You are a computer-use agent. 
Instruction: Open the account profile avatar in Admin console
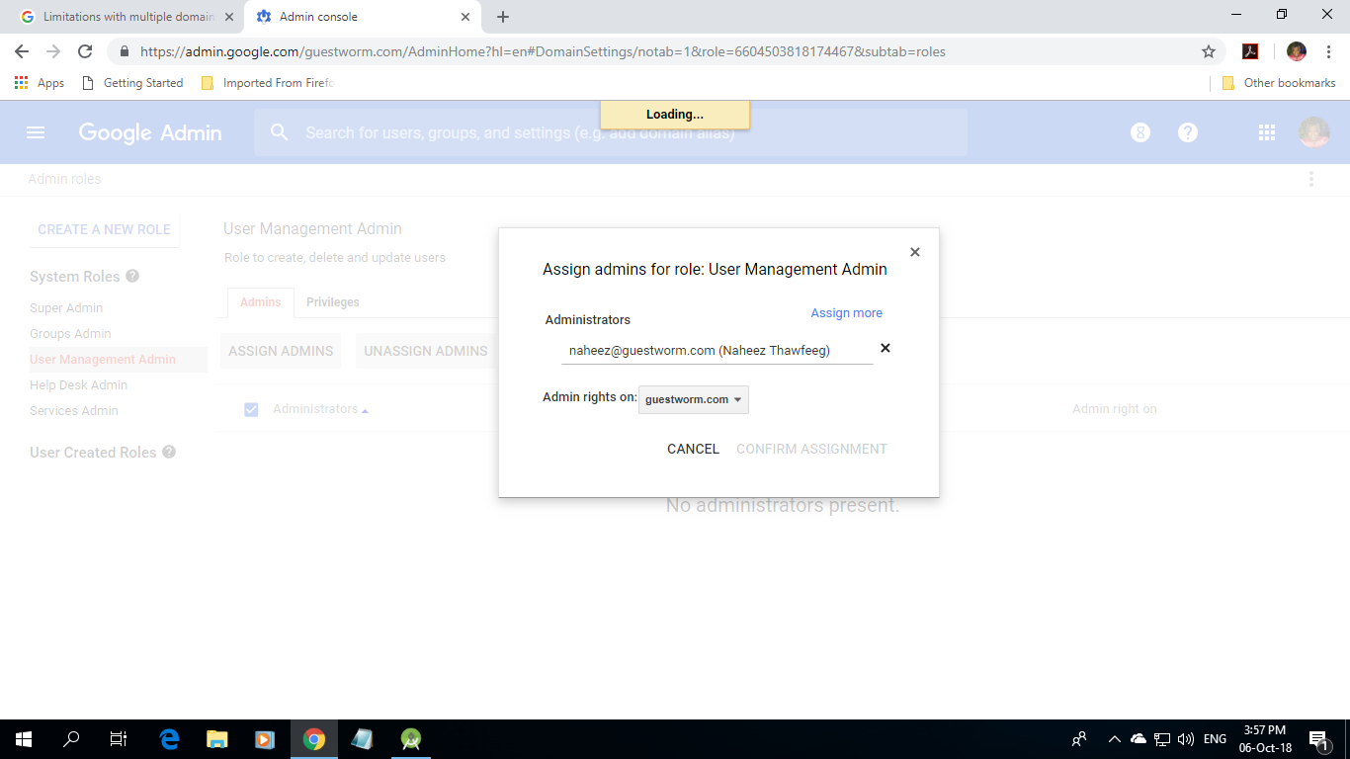(x=1313, y=132)
